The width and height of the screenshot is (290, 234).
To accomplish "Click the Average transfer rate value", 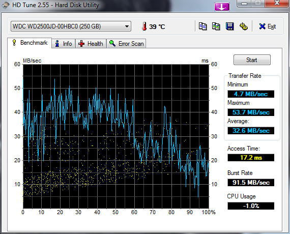I will pos(251,131).
